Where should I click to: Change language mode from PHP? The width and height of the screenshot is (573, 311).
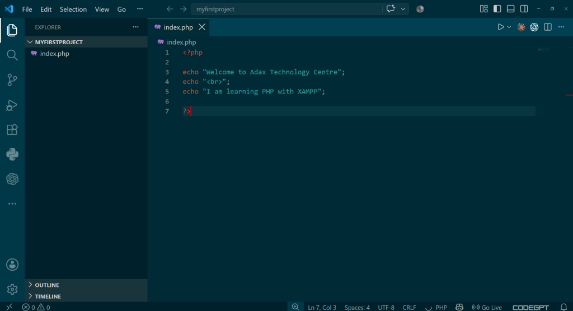coord(441,307)
